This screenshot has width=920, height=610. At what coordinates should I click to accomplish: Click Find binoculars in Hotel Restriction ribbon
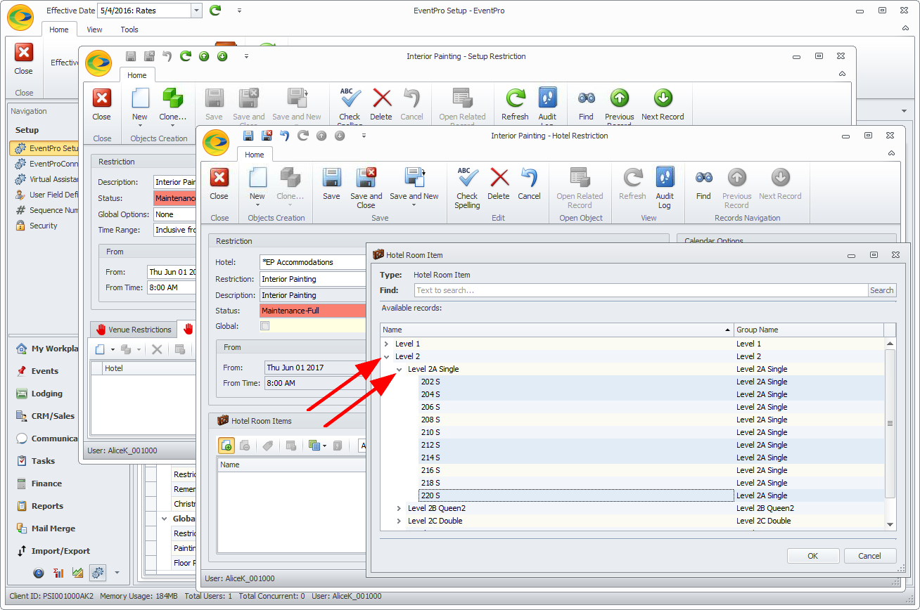point(703,184)
